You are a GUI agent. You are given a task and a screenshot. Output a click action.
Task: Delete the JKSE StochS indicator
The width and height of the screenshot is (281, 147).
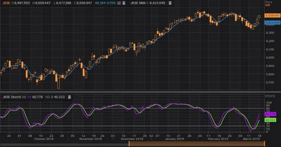pos(70,97)
